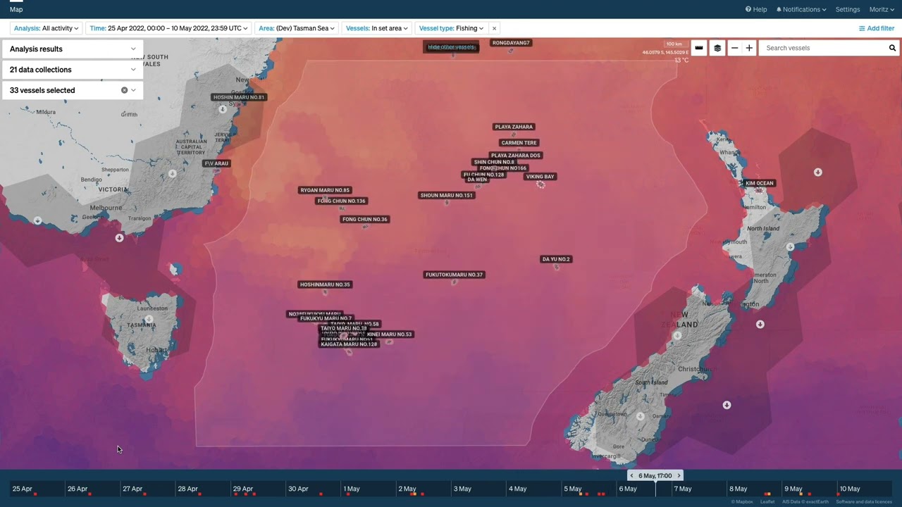This screenshot has width=902, height=507.
Task: Open the map layers panel
Action: [x=717, y=48]
